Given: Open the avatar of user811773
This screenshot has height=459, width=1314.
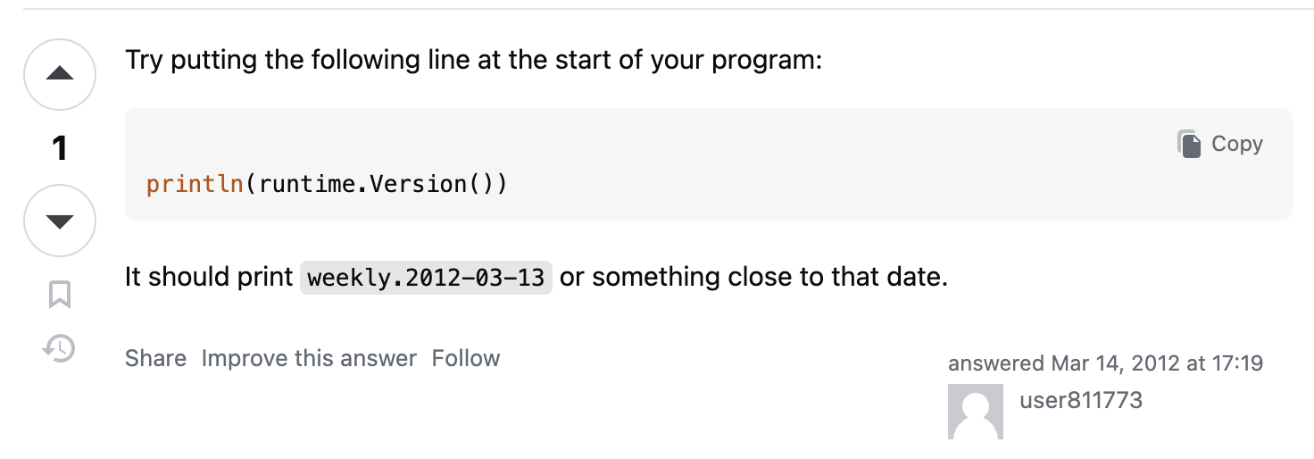Looking at the screenshot, I should point(975,412).
